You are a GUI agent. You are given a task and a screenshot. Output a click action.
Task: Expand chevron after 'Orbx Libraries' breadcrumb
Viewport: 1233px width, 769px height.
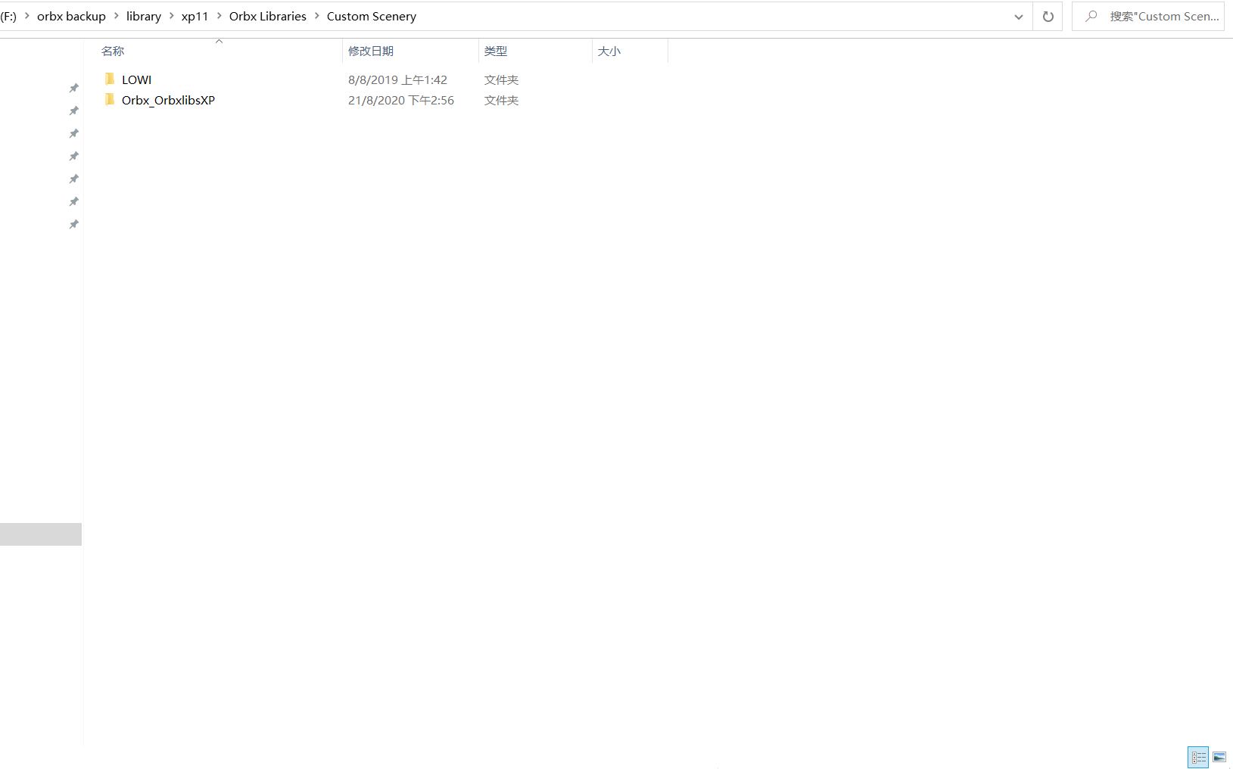(x=316, y=16)
